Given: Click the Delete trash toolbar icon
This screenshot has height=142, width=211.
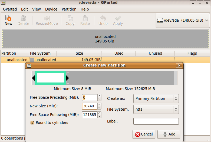Looking at the screenshot, I should pos(23,18).
